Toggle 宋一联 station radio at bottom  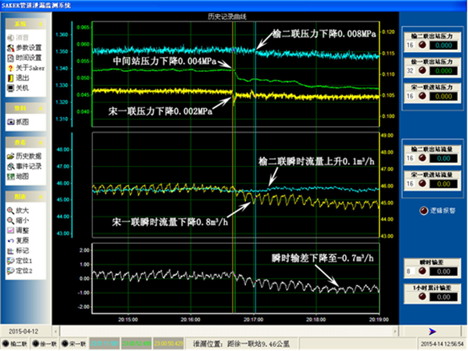[x=64, y=343]
